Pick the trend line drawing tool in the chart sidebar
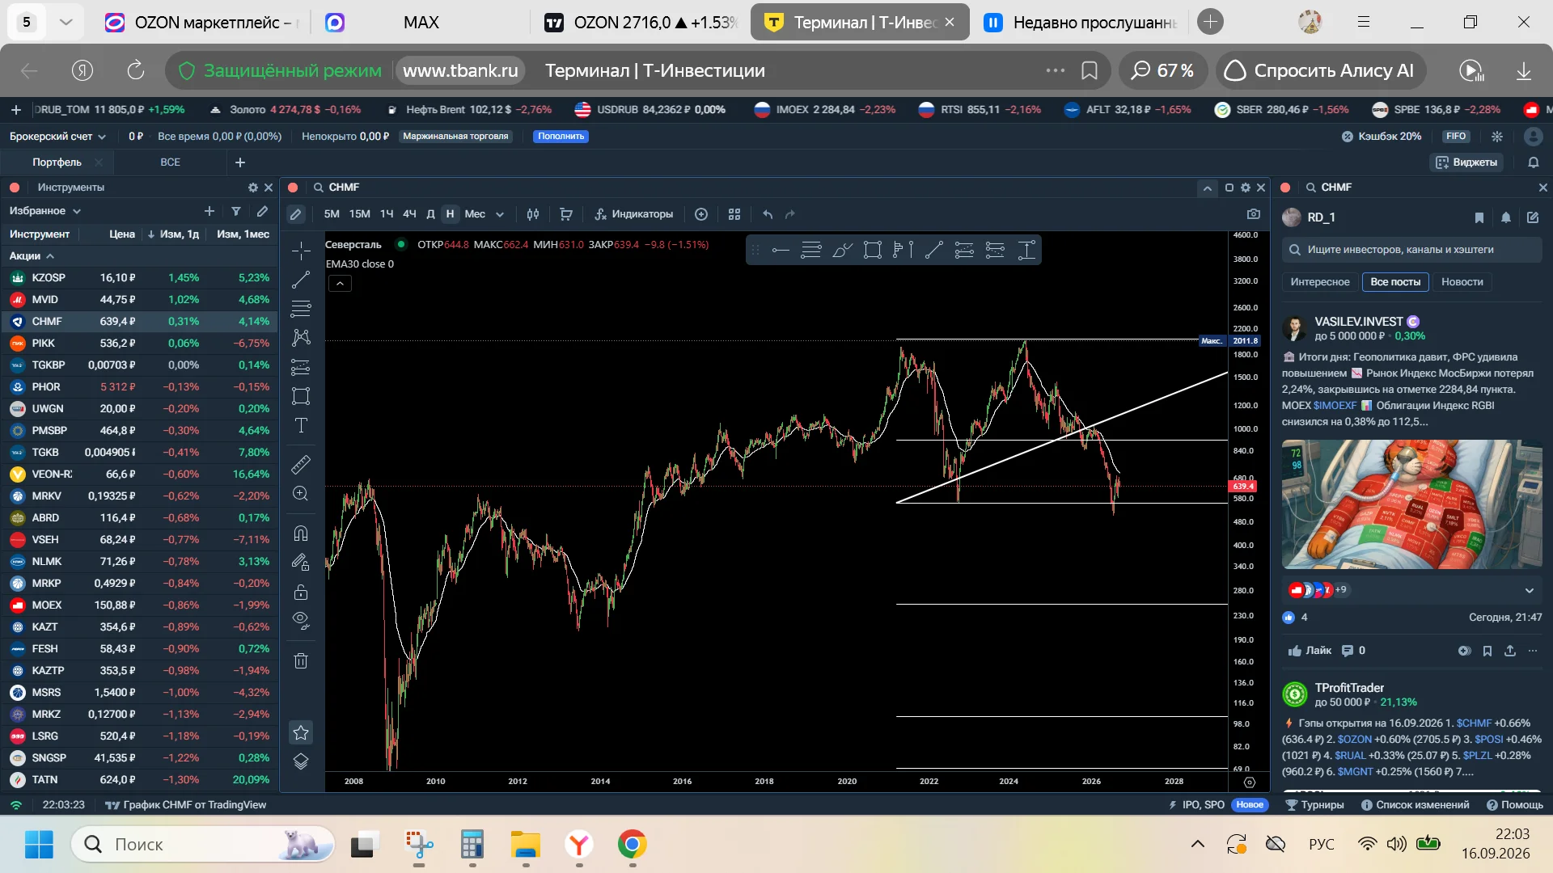This screenshot has height=873, width=1553. point(301,280)
